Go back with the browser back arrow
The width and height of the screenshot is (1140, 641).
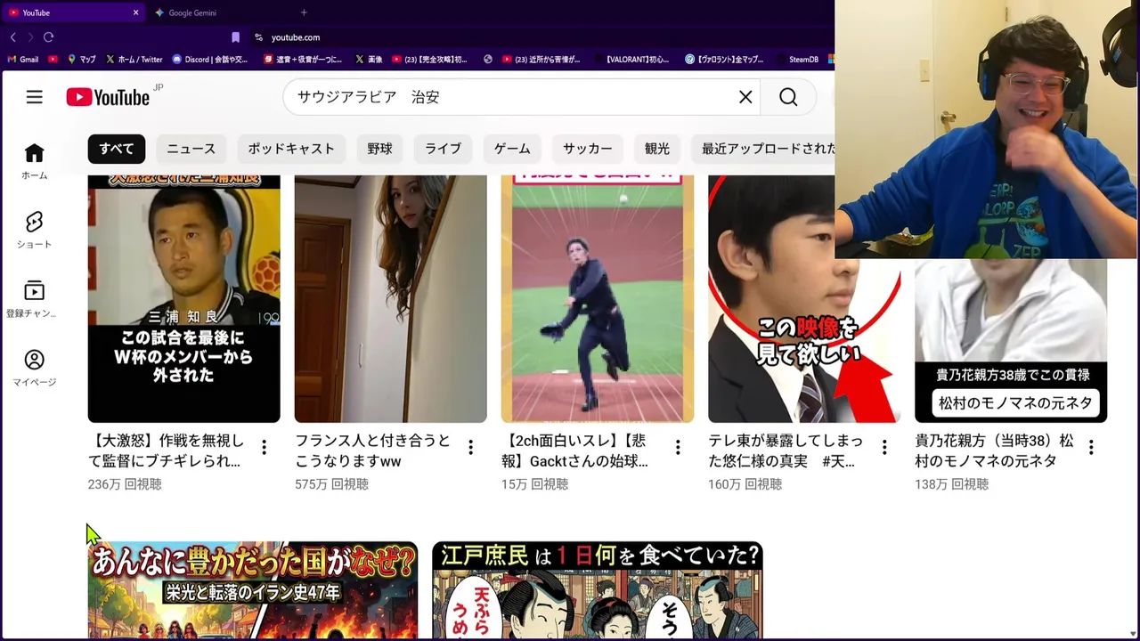12,37
